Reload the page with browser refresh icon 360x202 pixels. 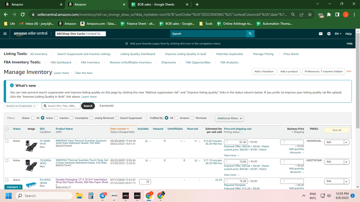(23, 14)
